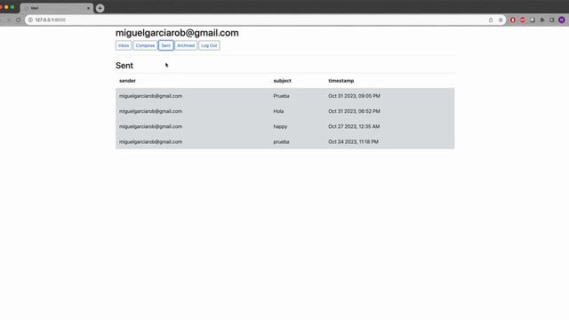This screenshot has height=320, width=569.
Task: Open the new browser tab button
Action: [100, 8]
